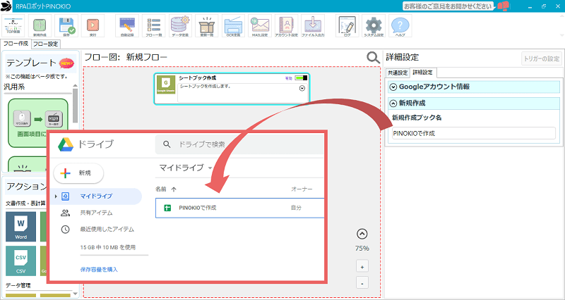Click the template list vertical scrollbar
565x300 pixels.
point(75,106)
